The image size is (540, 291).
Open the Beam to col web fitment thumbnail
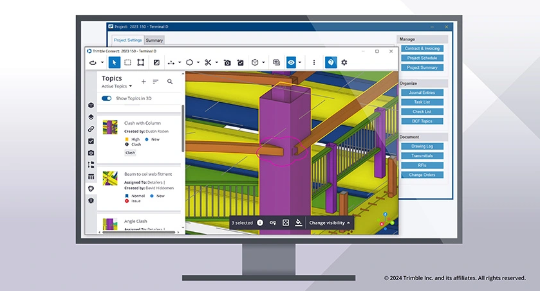click(110, 179)
